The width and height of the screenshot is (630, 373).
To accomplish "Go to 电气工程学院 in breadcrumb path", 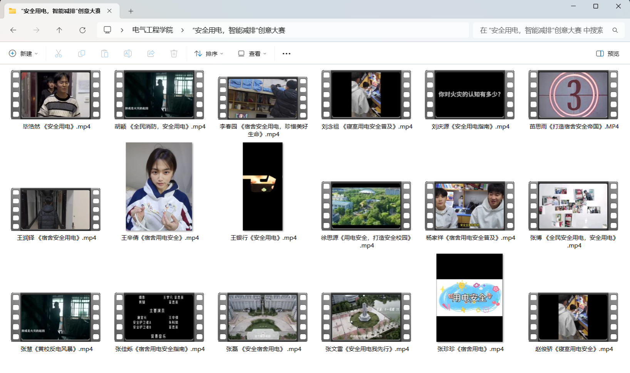I will pos(152,30).
